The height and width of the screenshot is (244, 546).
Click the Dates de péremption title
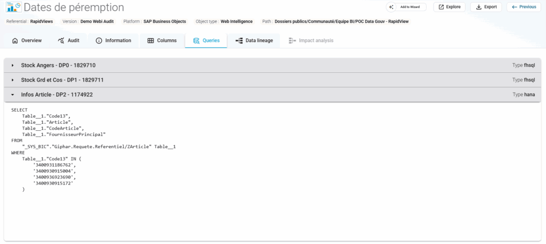pos(74,7)
